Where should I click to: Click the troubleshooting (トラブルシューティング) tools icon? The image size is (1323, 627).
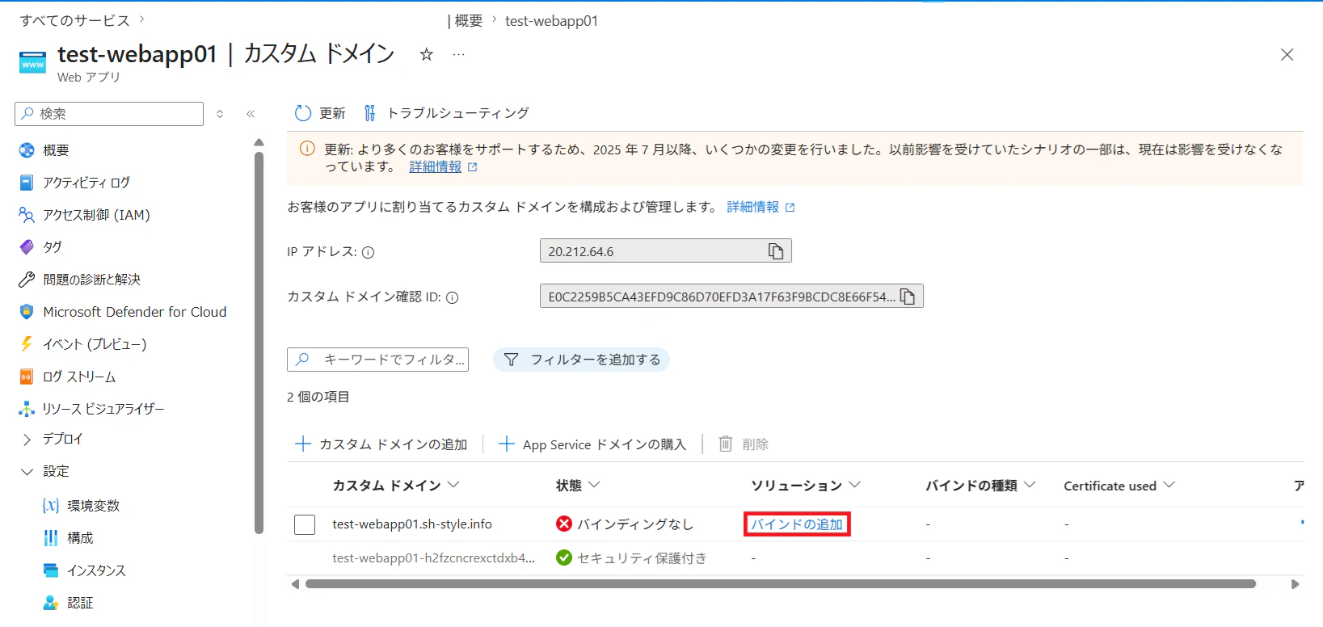[369, 113]
